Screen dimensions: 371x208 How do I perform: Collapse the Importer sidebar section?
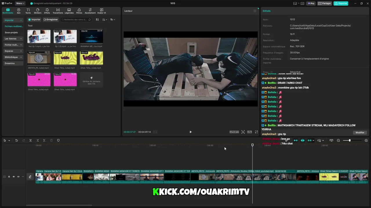(x=13, y=20)
